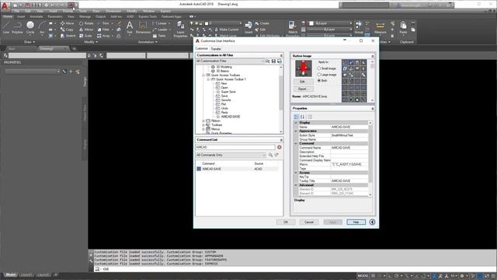
Task: Click the Dimension tool in the Annotation panel
Action: pos(143,27)
